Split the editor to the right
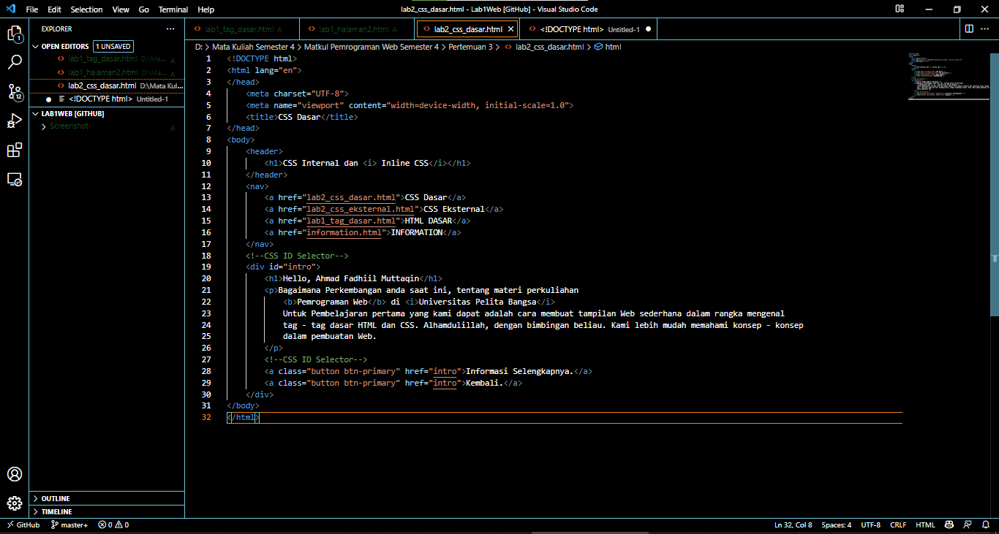This screenshot has height=534, width=999. tap(970, 28)
